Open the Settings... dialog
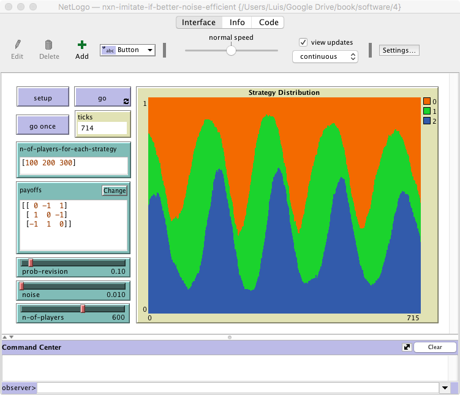This screenshot has width=460, height=395. click(x=399, y=50)
